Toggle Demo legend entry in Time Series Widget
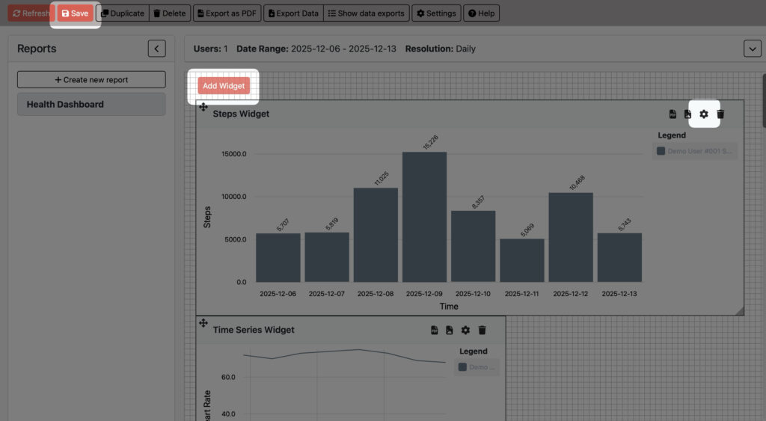The height and width of the screenshot is (421, 766). coord(476,367)
